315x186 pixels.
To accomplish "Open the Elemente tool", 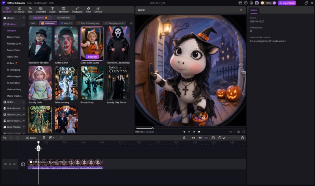I will pos(64,9).
